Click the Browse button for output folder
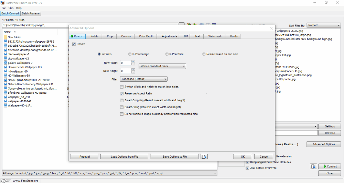Screen dimensions: 344x183 coord(330,133)
